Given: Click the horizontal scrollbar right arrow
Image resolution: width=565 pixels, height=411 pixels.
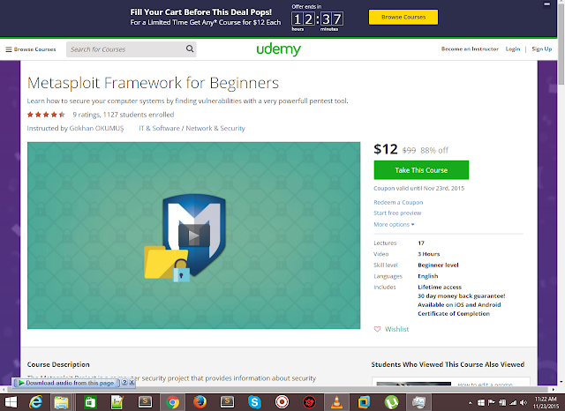Looking at the screenshot, I should [x=554, y=390].
